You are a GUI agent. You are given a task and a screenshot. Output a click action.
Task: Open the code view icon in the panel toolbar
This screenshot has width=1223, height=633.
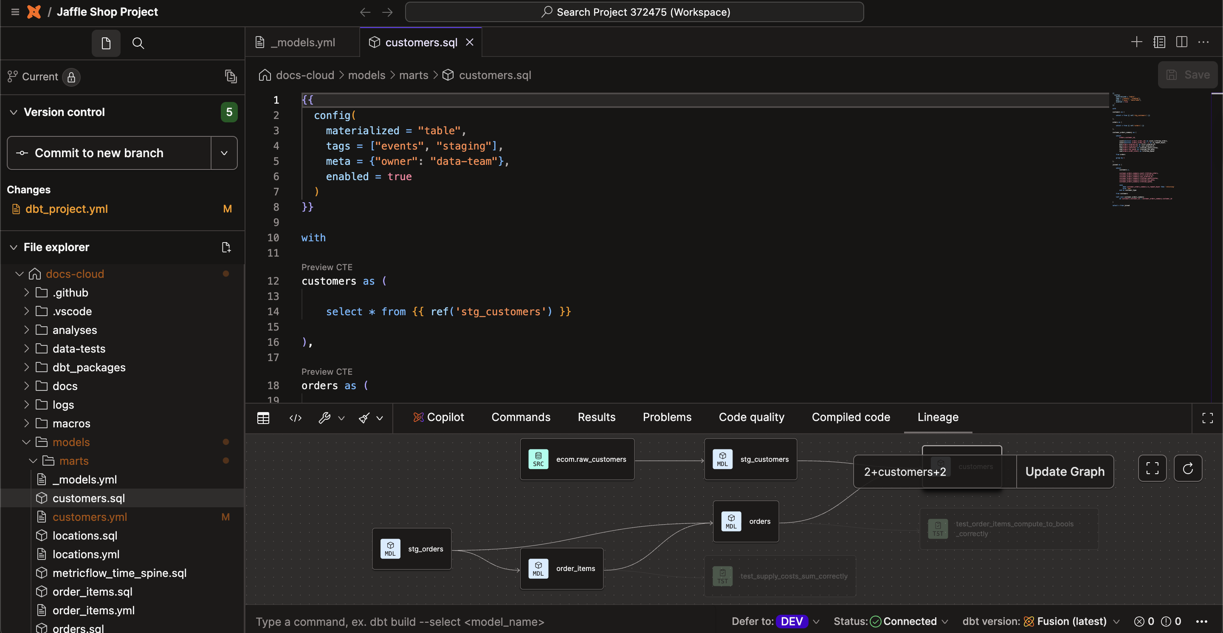click(295, 418)
